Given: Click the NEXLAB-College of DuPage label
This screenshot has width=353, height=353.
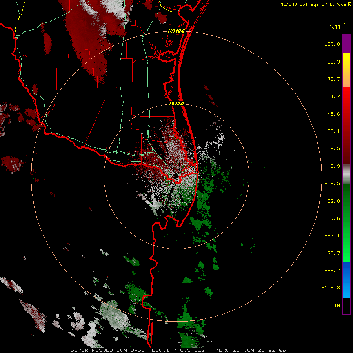Looking at the screenshot, I should (313, 4).
